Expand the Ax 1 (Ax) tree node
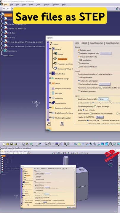This screenshot has height=213, width=120. pyautogui.click(x=2, y=37)
